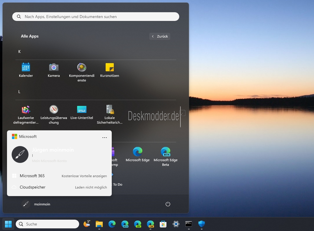Click the Alle Apps heading
Viewport: 314px width, 231px height.
pyautogui.click(x=30, y=36)
